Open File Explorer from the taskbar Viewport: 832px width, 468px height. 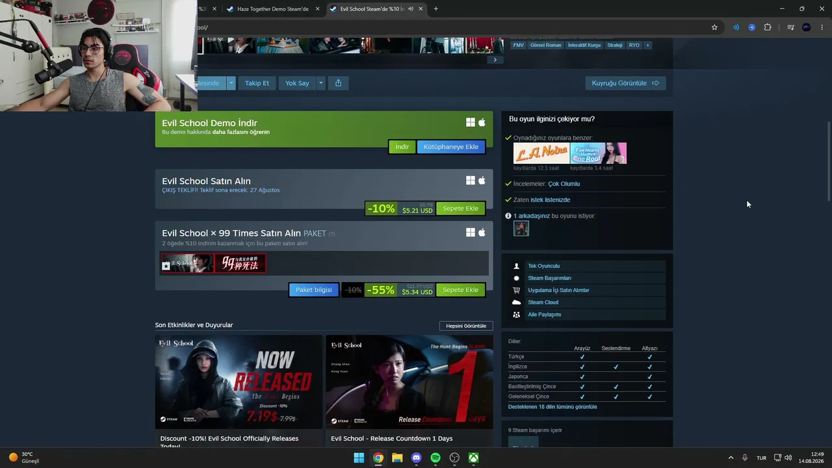(397, 458)
